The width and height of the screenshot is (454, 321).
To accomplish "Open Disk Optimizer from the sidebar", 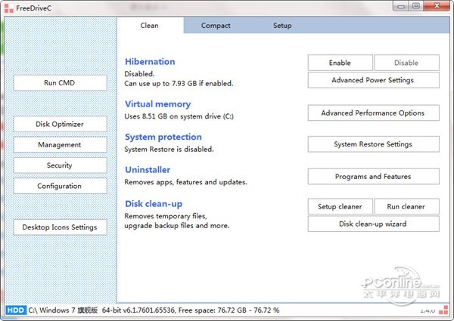I will tap(60, 124).
